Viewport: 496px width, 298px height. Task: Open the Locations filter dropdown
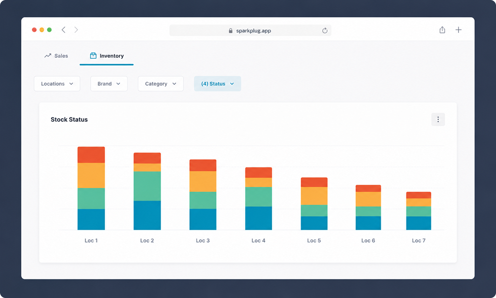point(57,84)
